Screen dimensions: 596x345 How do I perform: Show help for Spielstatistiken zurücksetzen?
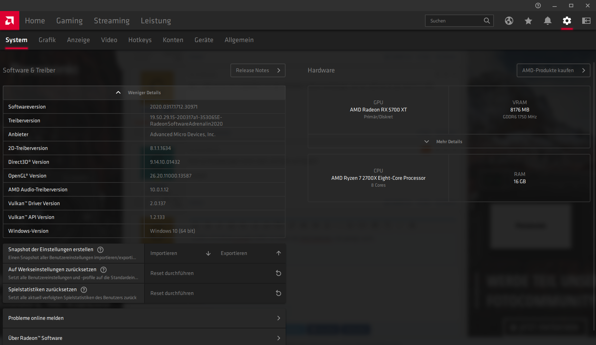pos(84,290)
